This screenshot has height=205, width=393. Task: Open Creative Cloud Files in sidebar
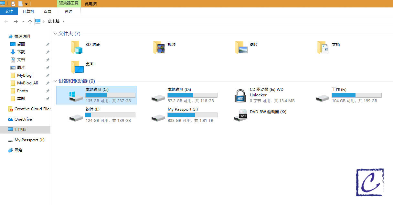pyautogui.click(x=32, y=109)
